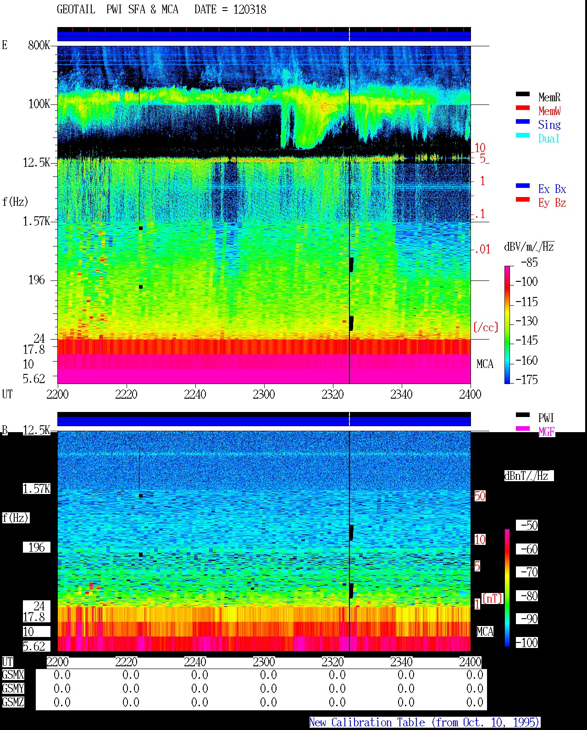Click the red MemW legend swatch
587x730 pixels.
(523, 108)
